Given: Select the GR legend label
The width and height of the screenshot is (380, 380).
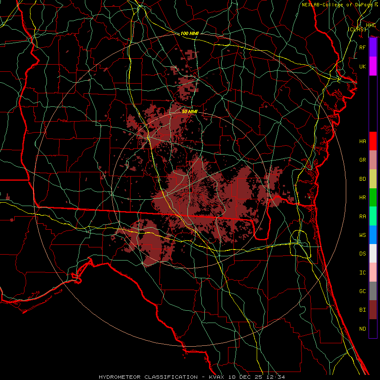Looking at the screenshot, I should [x=363, y=160].
